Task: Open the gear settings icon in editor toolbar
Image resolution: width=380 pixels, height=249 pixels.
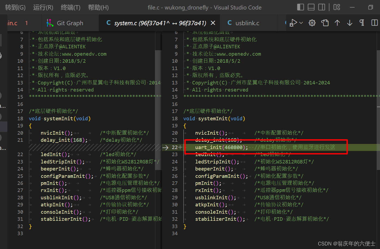Action: pyautogui.click(x=312, y=23)
